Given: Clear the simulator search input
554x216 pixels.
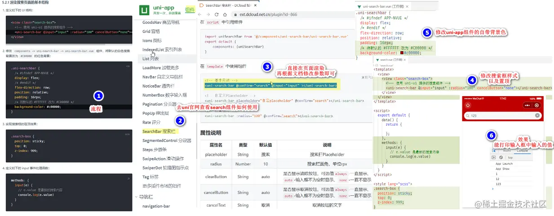Looking at the screenshot, I should pos(537,115).
